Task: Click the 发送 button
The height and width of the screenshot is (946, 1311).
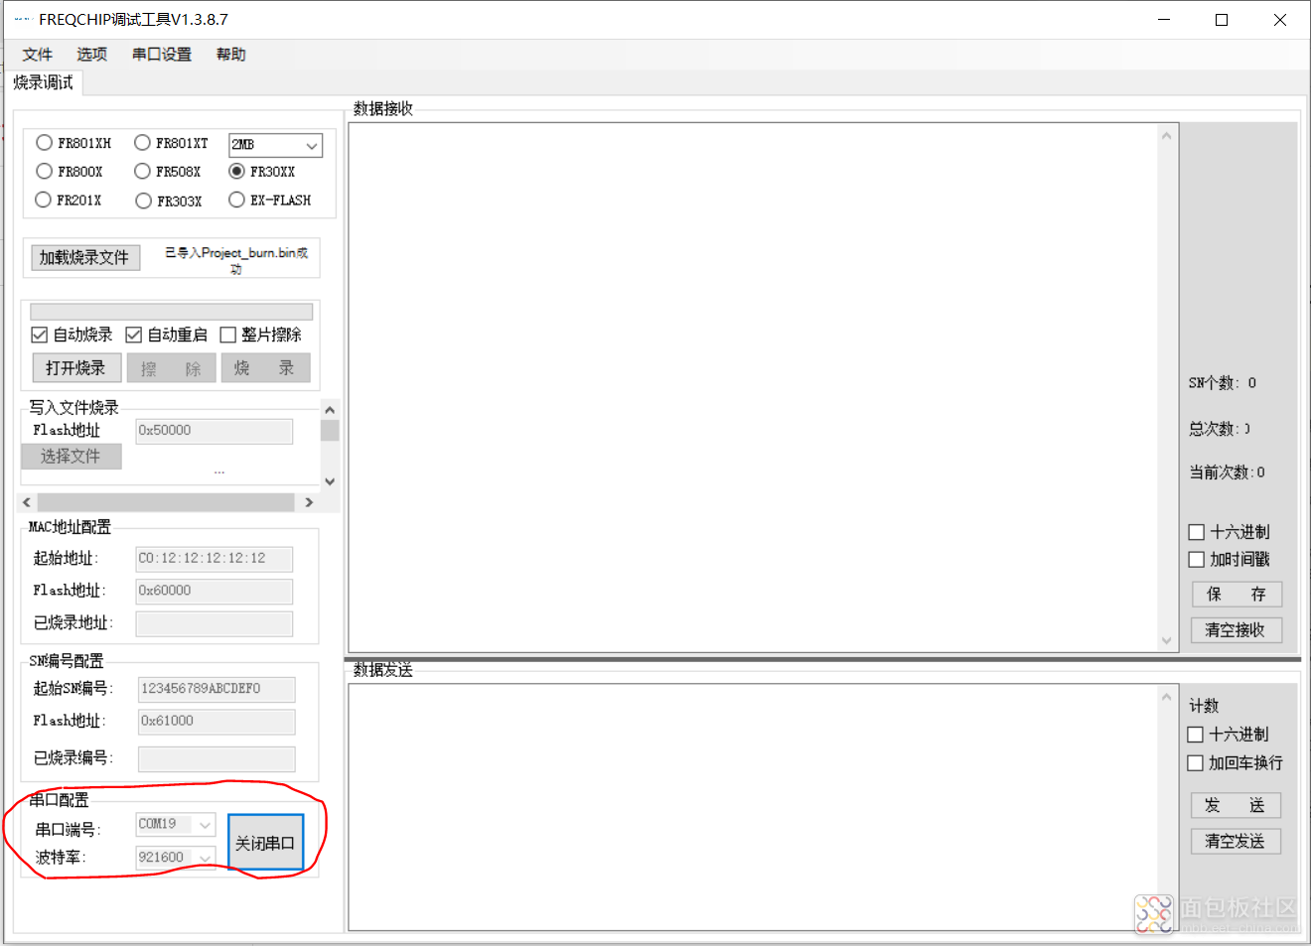Action: 1236,805
